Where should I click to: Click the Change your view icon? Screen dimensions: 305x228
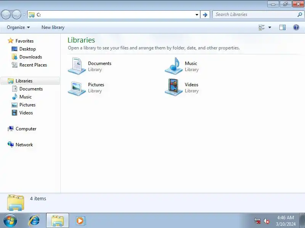(x=262, y=27)
